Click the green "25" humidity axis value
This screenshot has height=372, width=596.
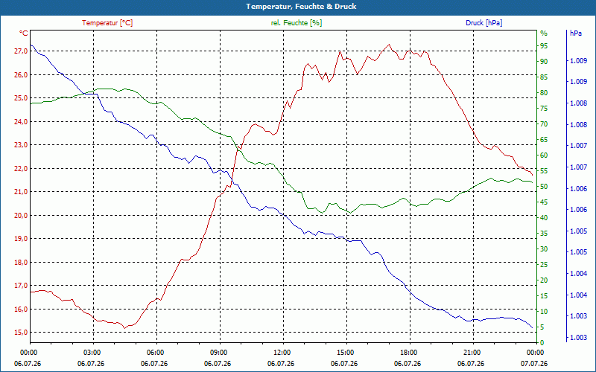coord(544,265)
